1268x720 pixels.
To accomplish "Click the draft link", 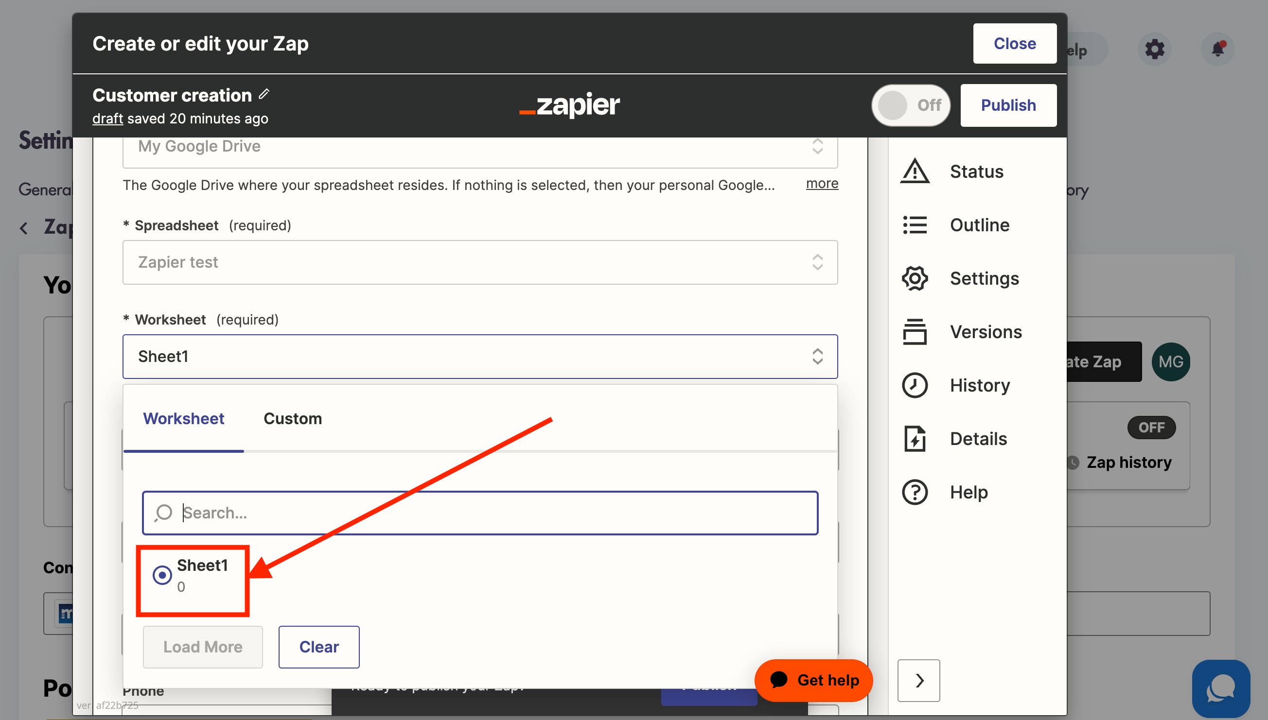I will [x=107, y=119].
